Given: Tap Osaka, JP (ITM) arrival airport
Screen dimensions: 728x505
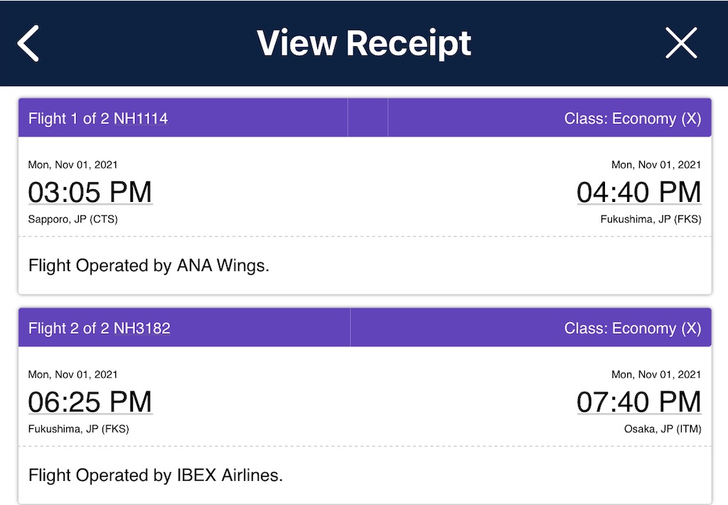Looking at the screenshot, I should [x=663, y=429].
